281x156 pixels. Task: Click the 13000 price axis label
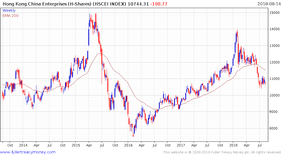(274, 46)
